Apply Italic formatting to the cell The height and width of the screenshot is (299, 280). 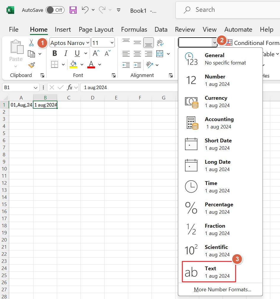click(x=66, y=54)
